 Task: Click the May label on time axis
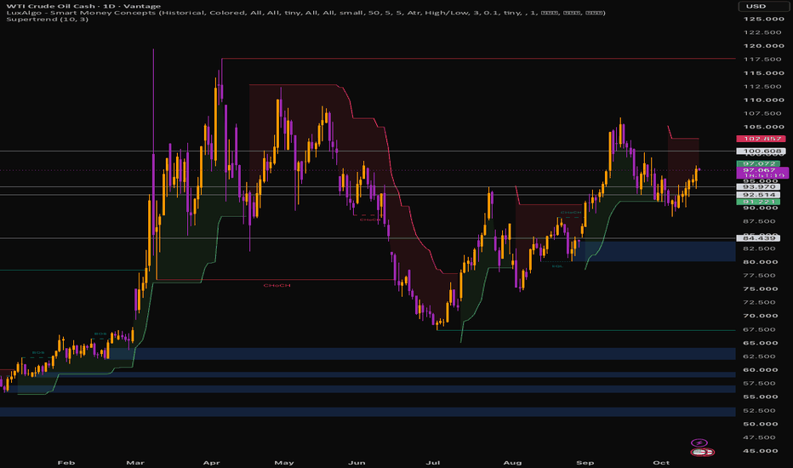(283, 462)
